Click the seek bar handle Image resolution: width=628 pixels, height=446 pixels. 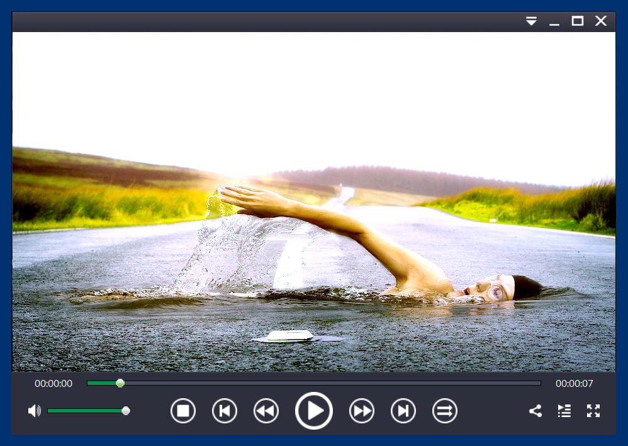pos(120,383)
